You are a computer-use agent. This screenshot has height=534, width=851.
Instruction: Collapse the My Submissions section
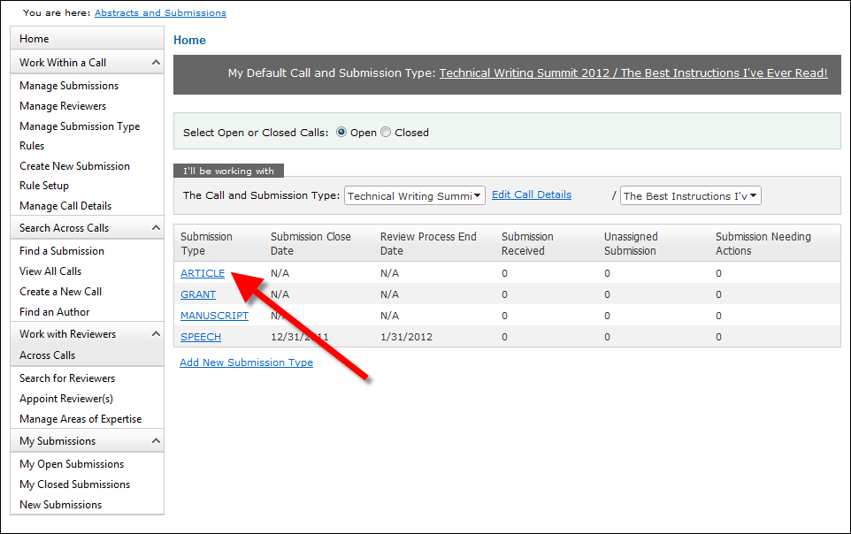(x=156, y=441)
